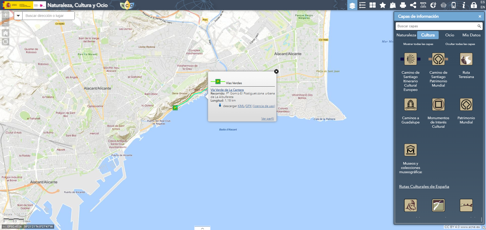Toggle the Monumentos de Interés Cultural layer
The height and width of the screenshot is (230, 486).
point(438,105)
